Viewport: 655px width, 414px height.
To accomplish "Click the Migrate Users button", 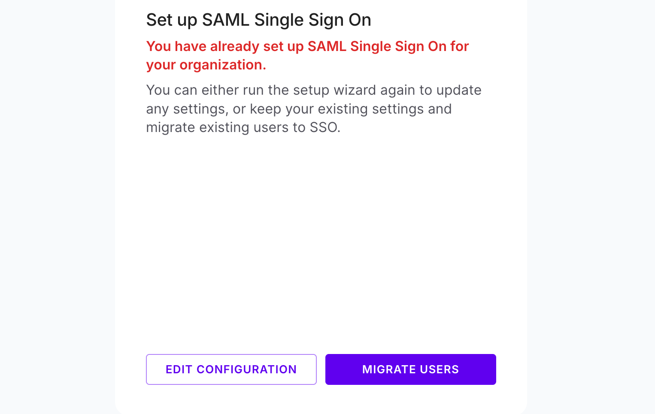I will (x=410, y=369).
